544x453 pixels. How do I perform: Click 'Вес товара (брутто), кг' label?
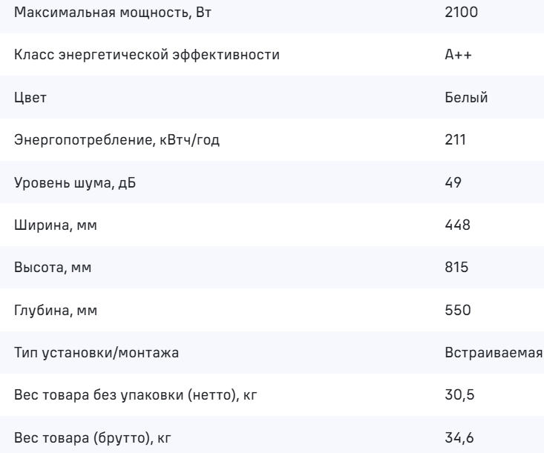click(96, 438)
